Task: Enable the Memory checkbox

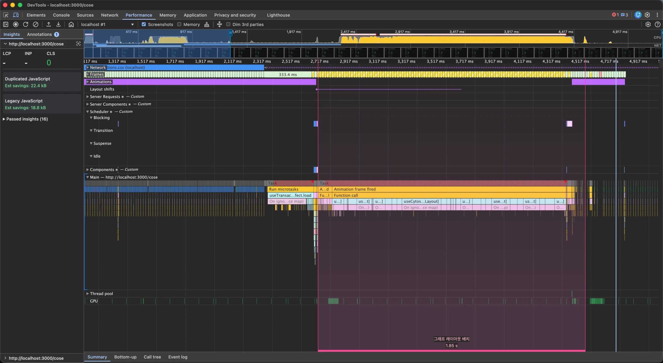Action: coord(179,24)
